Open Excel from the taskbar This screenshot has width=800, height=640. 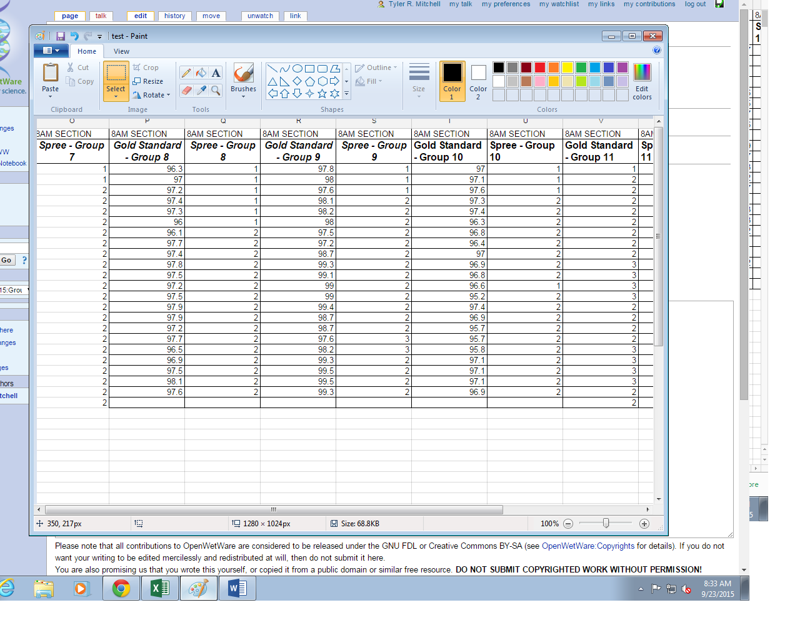pyautogui.click(x=160, y=588)
